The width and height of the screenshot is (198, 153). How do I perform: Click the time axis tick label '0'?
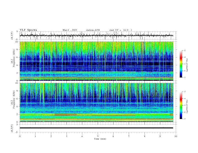point(20,136)
